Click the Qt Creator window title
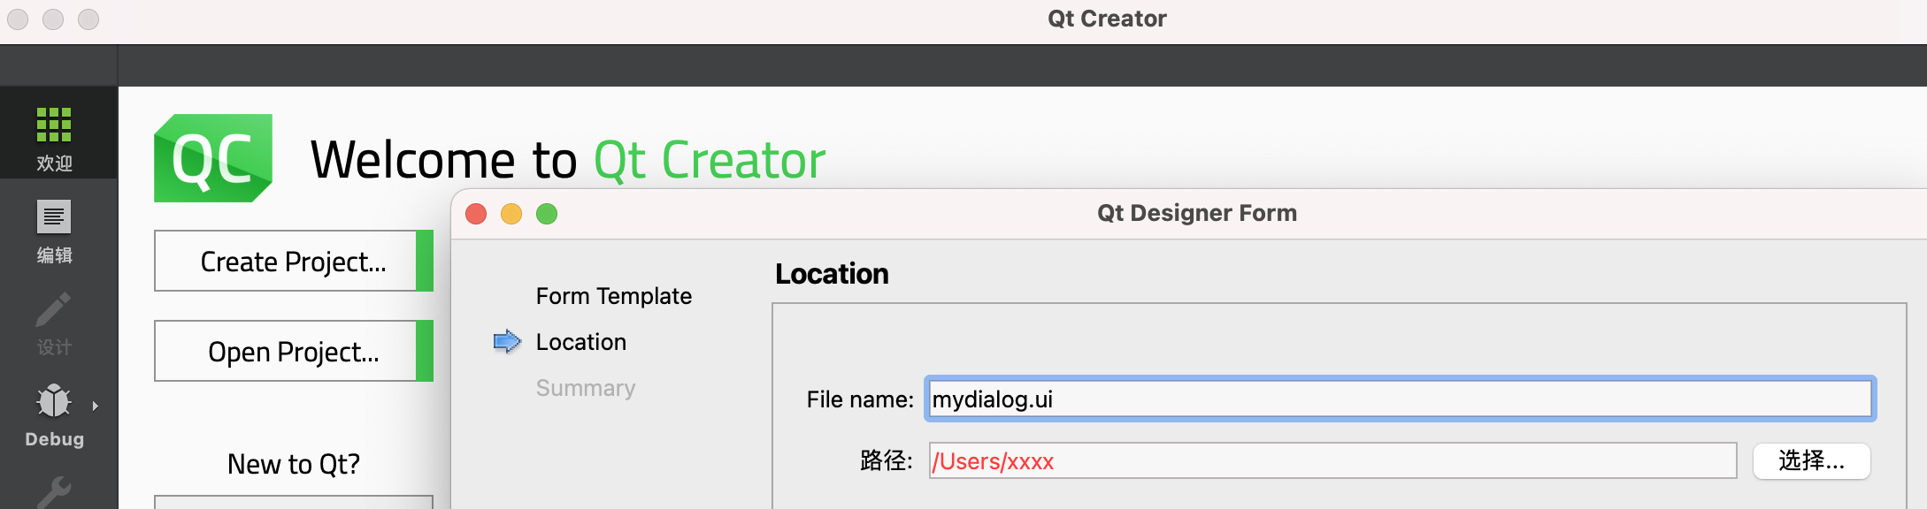Screen dimensions: 1927x509 pyautogui.click(x=1107, y=19)
